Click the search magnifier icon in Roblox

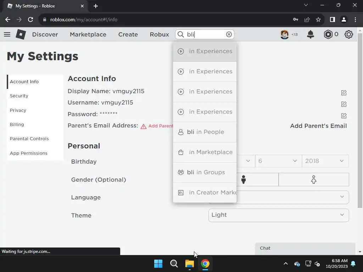(180, 34)
